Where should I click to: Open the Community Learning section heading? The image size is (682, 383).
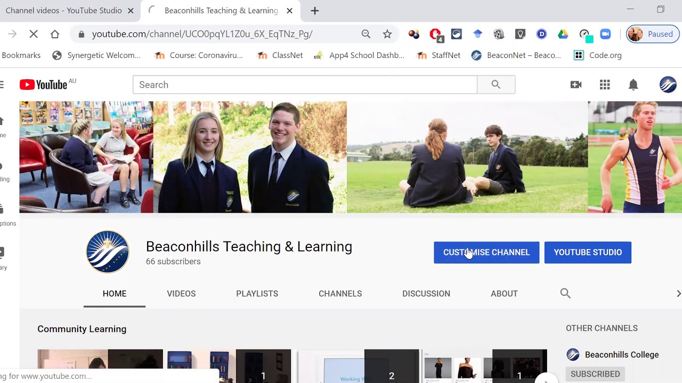pos(82,329)
